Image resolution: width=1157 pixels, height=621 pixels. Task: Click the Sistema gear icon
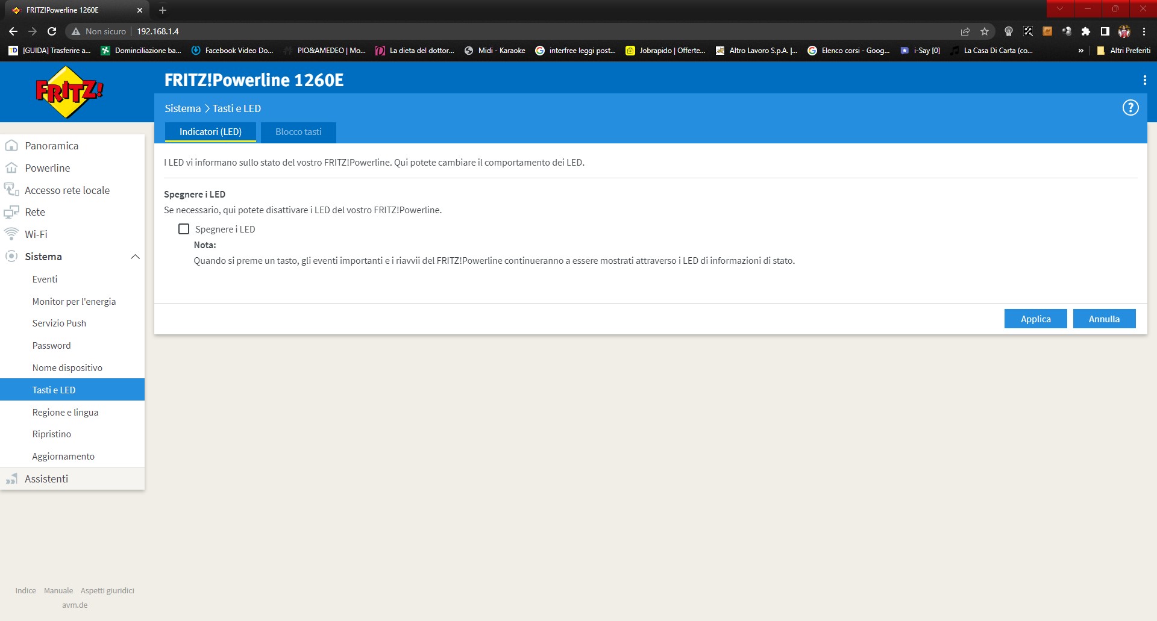(x=11, y=257)
